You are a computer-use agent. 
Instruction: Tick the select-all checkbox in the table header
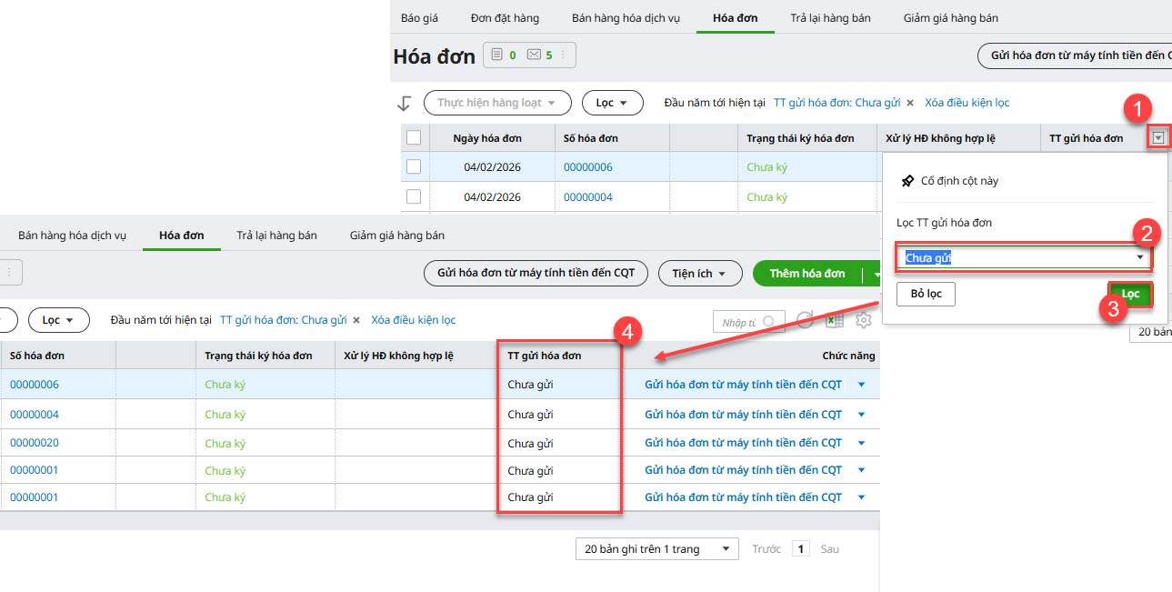(414, 138)
